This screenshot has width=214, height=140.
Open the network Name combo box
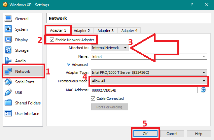click(x=149, y=57)
